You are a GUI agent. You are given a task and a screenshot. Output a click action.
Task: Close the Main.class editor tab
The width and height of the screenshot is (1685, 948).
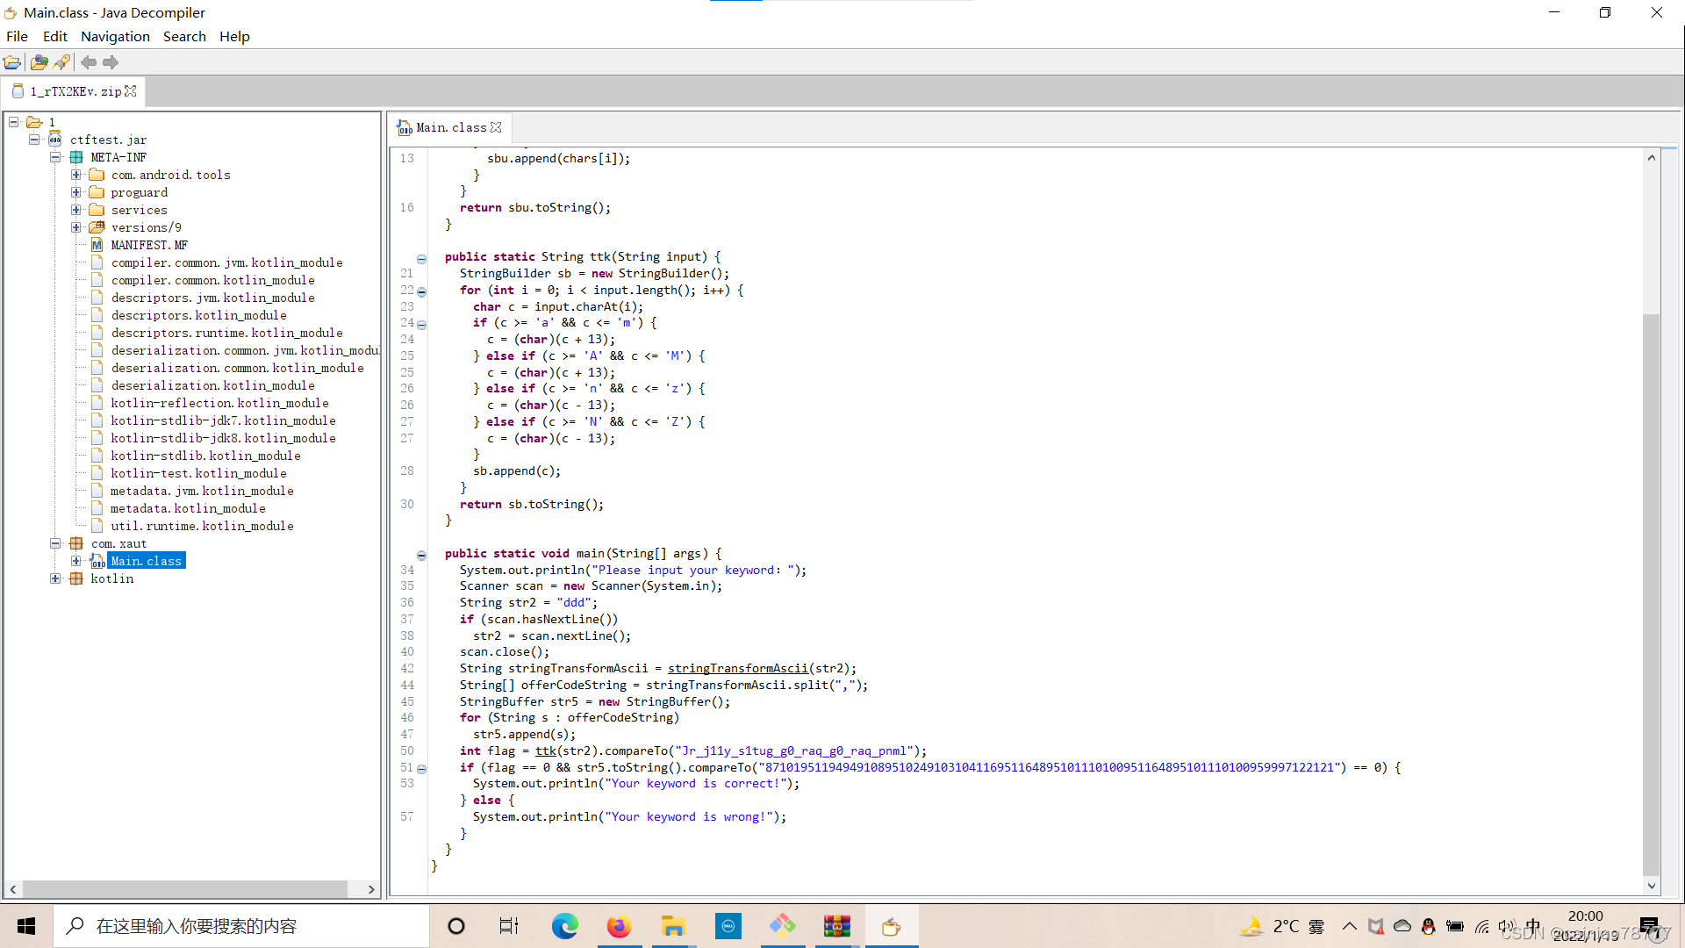point(496,127)
